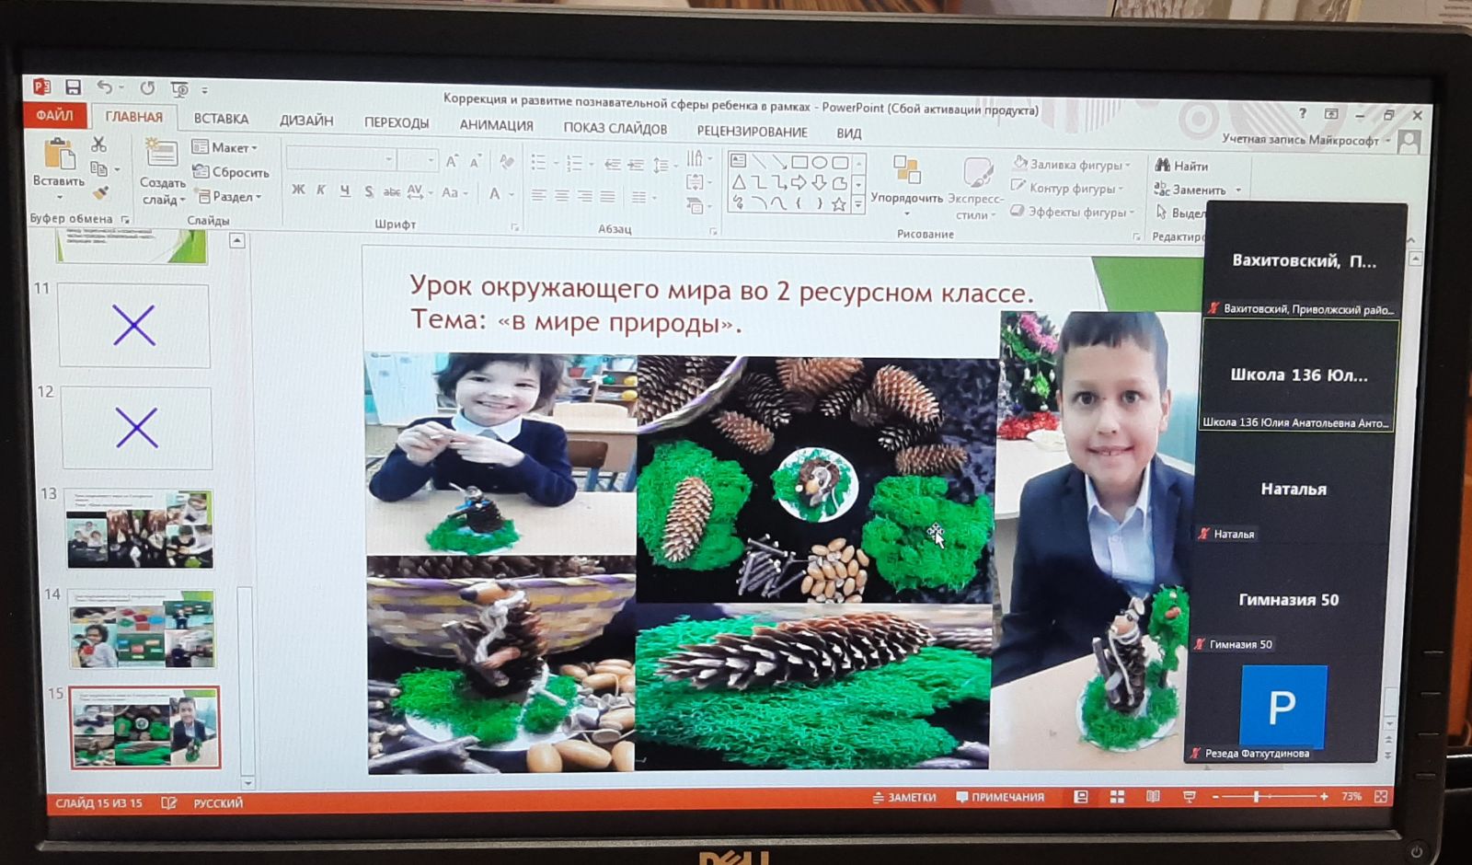Start slideshow from status bar icon

click(1189, 797)
